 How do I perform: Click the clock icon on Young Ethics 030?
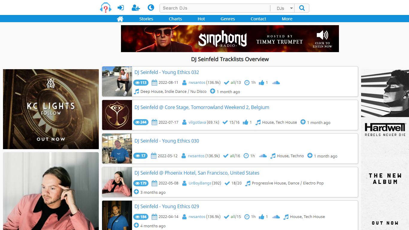click(x=246, y=156)
